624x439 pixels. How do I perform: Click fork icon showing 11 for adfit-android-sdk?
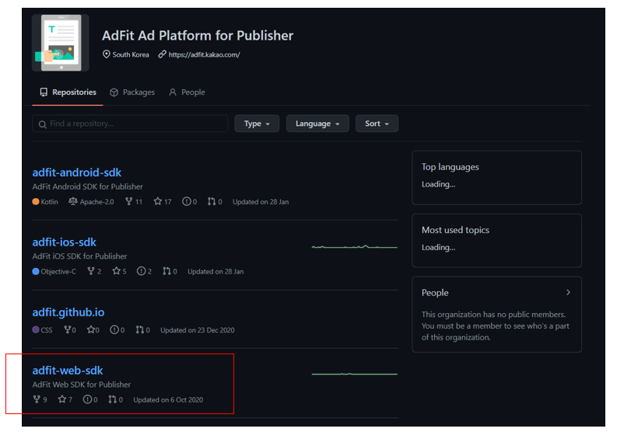[x=128, y=201]
